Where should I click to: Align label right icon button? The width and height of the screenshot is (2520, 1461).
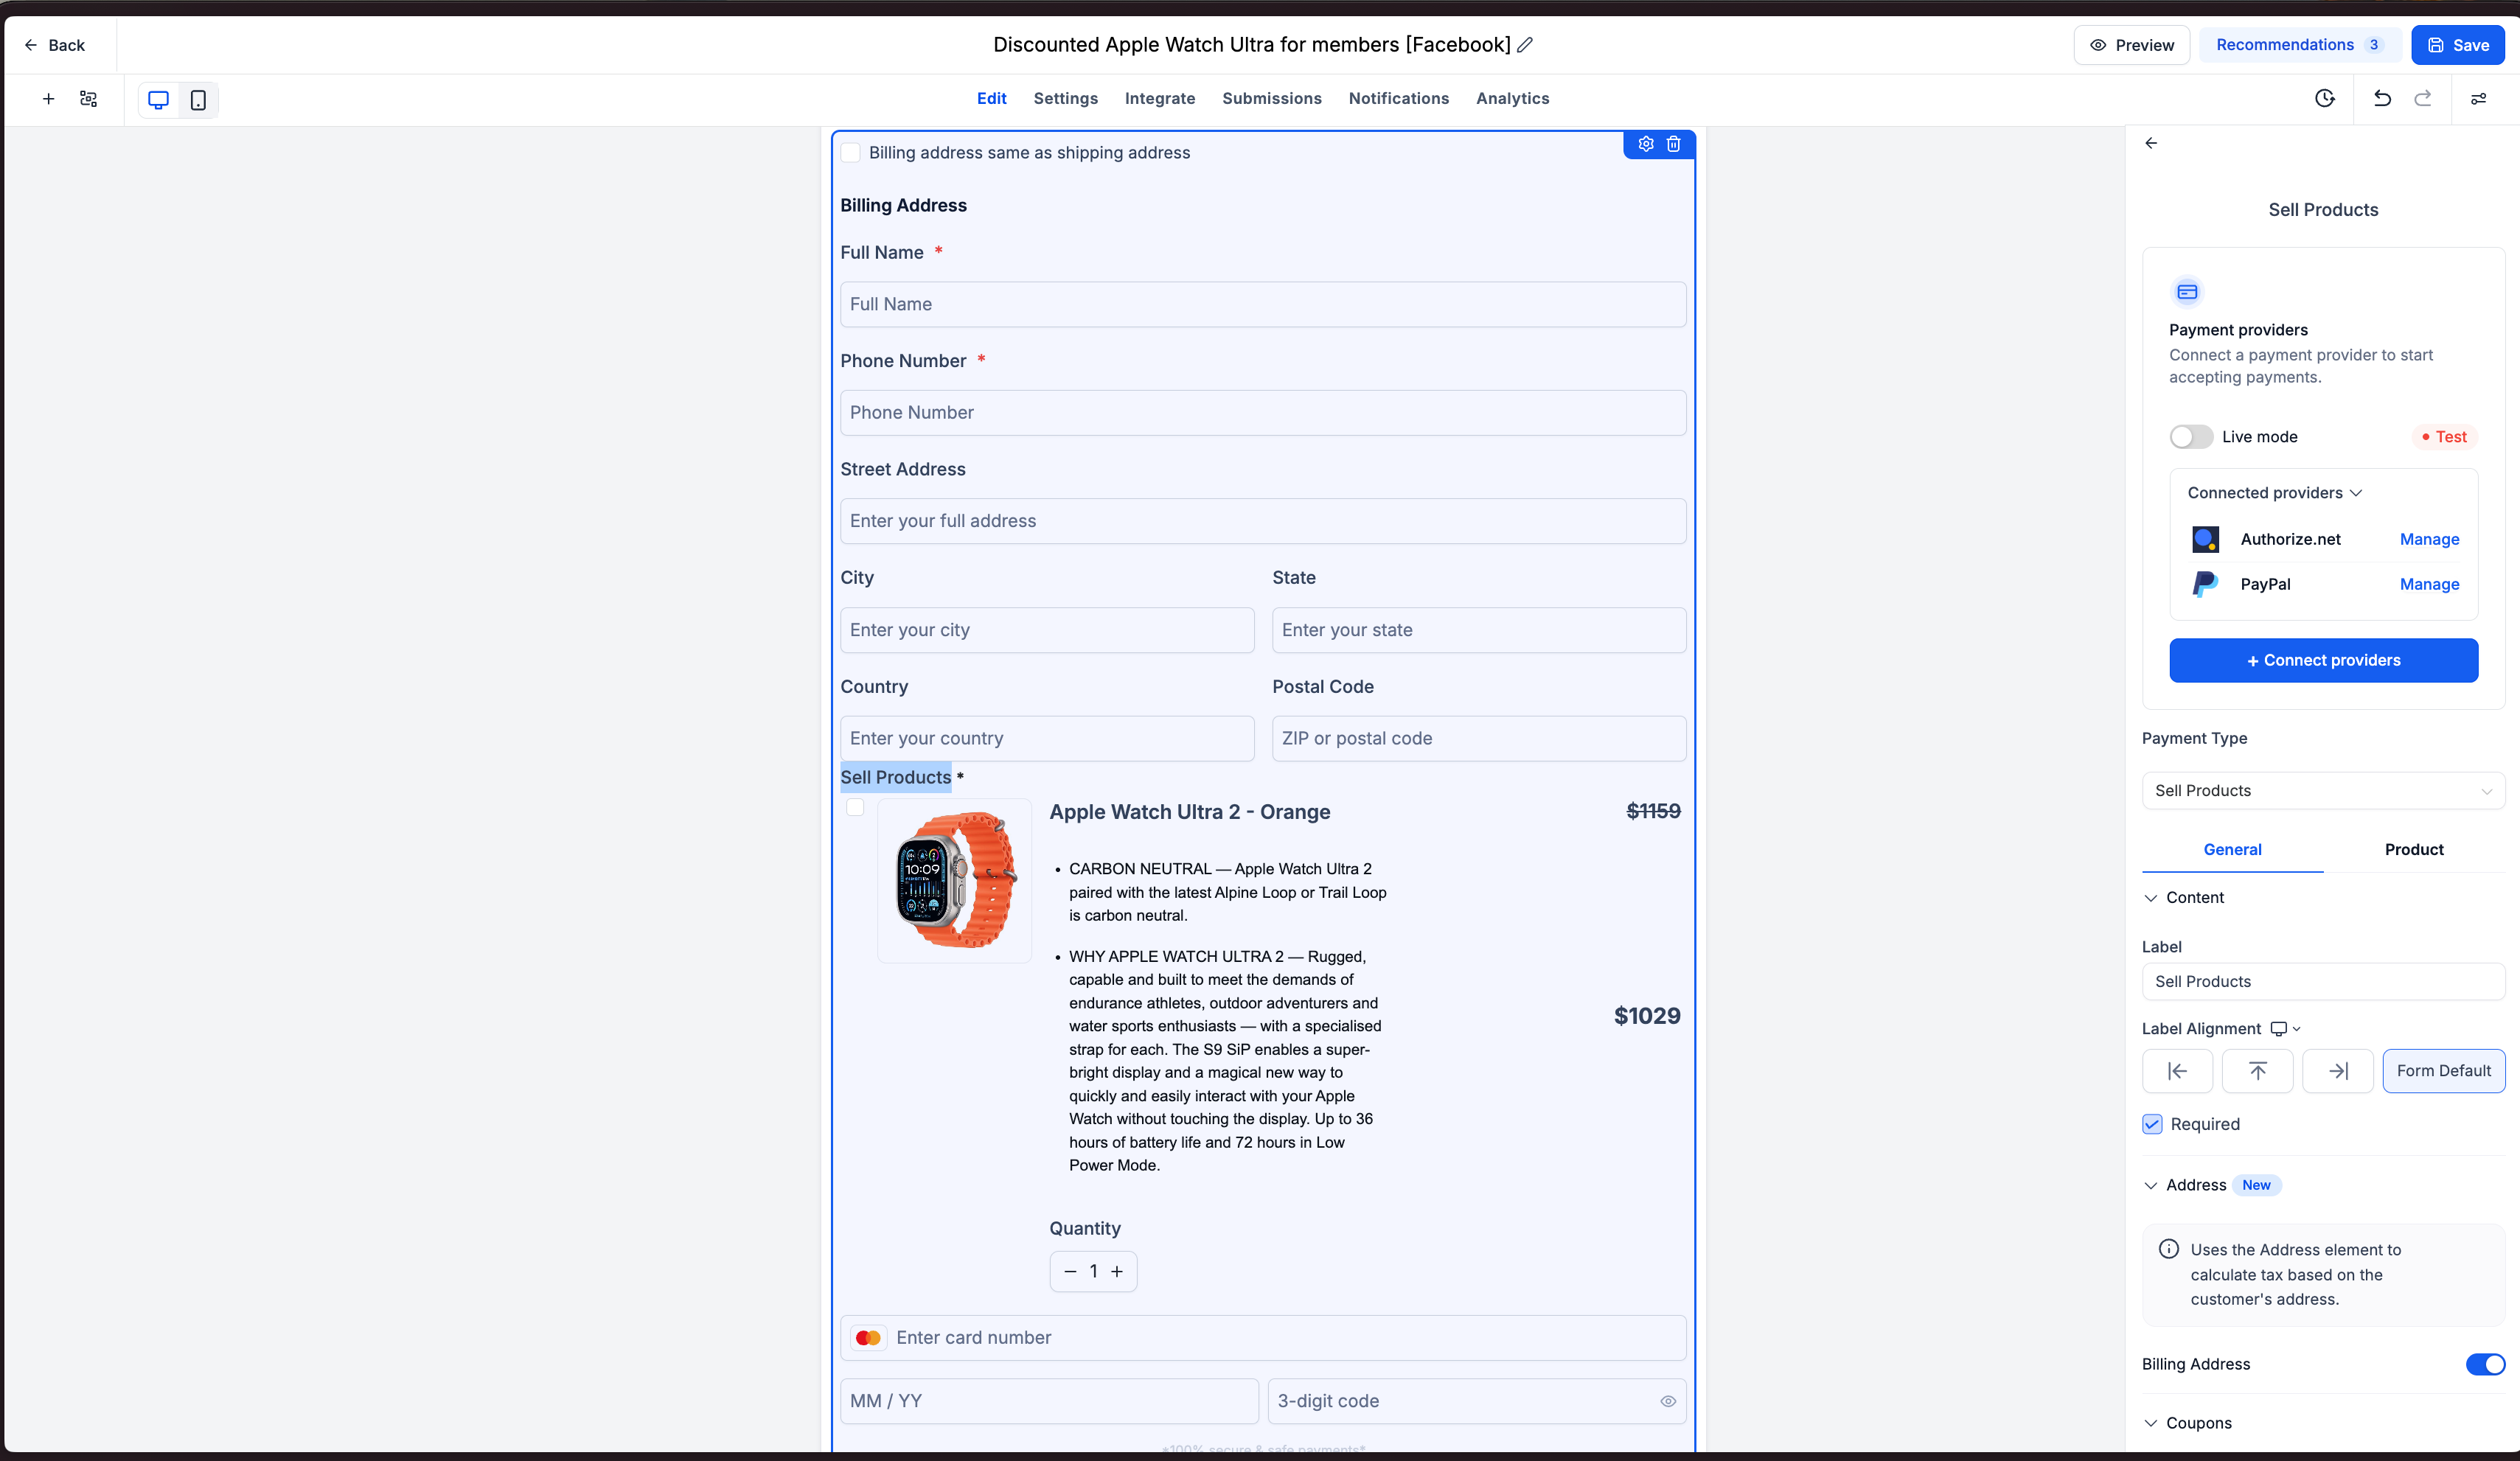click(2337, 1071)
